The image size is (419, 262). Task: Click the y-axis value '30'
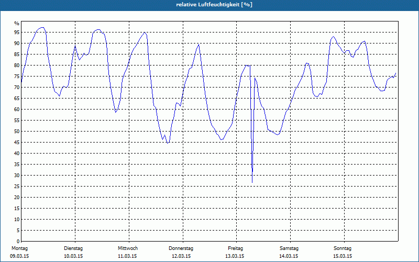(17, 176)
